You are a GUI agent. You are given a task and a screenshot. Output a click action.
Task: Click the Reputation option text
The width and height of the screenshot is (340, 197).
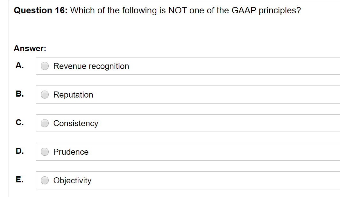pos(73,95)
